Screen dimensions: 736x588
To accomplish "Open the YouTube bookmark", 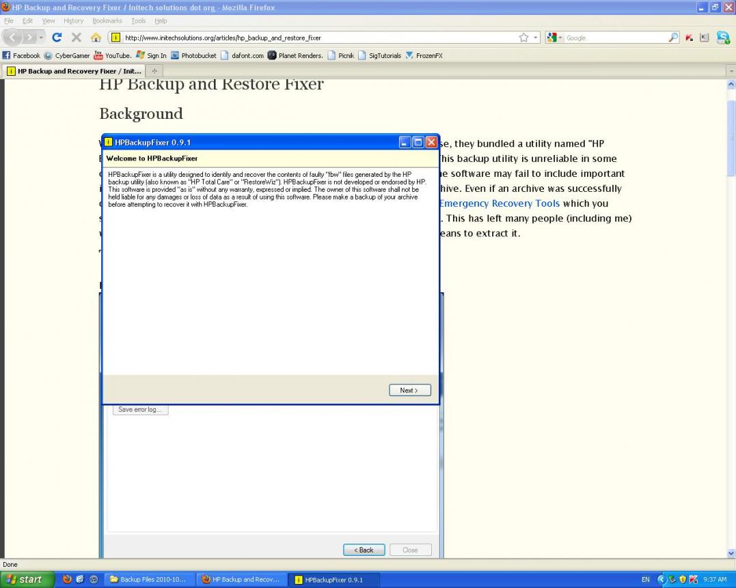I will point(113,55).
